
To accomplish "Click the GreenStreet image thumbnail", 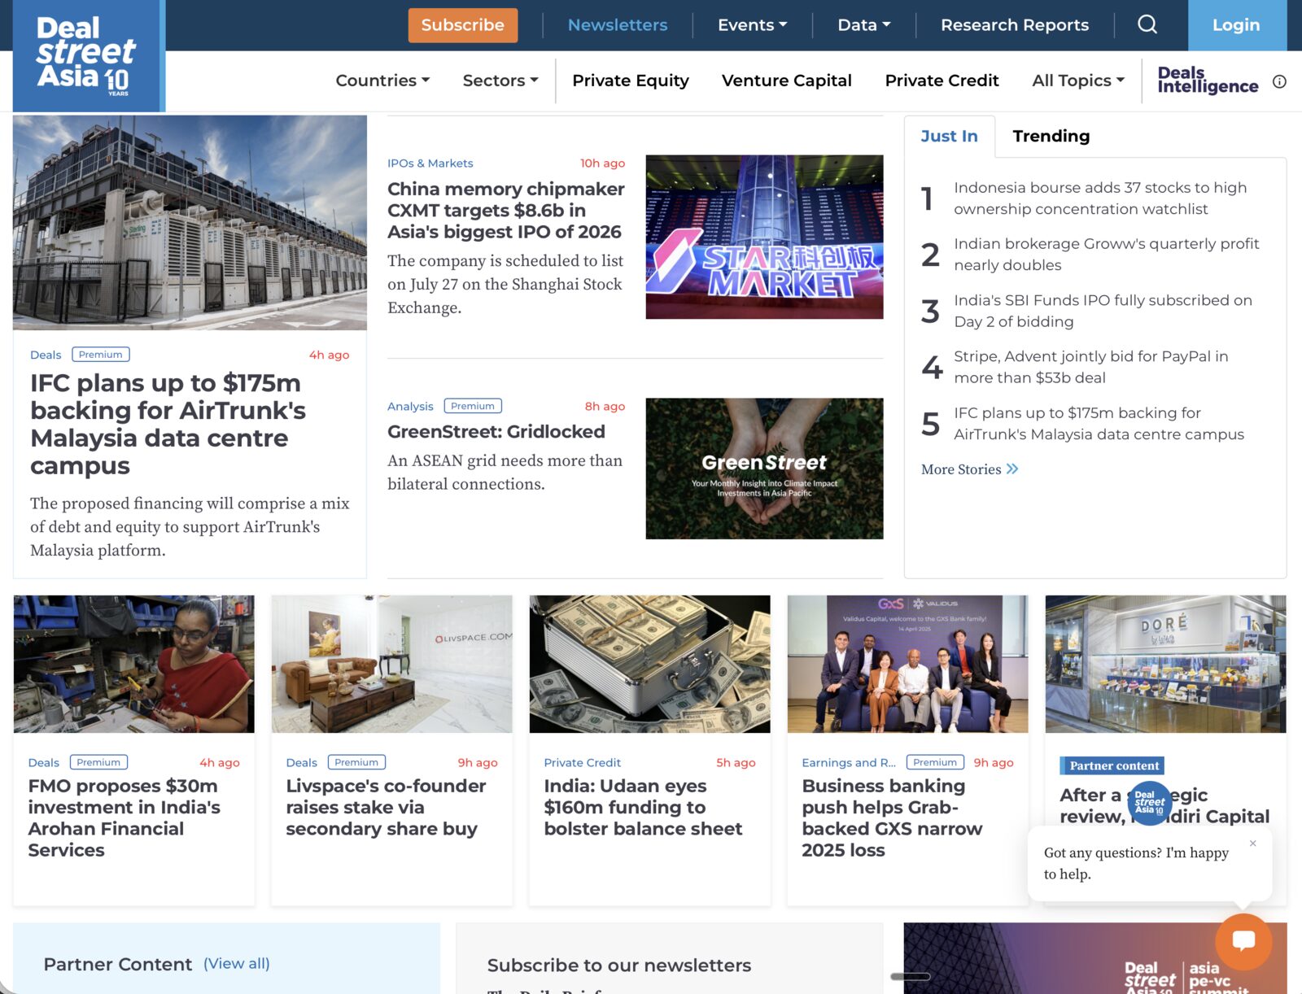I will point(764,469).
